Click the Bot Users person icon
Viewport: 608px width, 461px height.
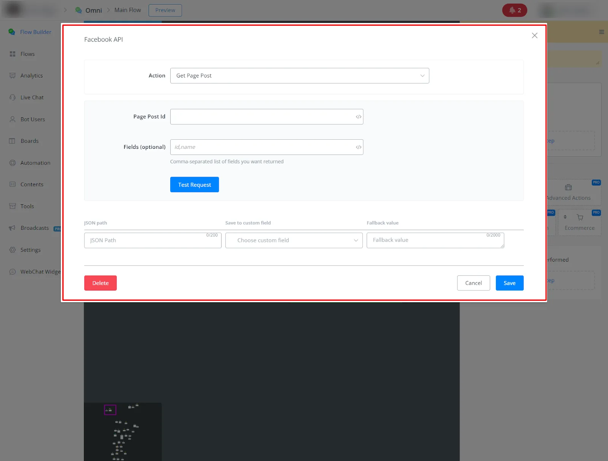[x=13, y=119]
